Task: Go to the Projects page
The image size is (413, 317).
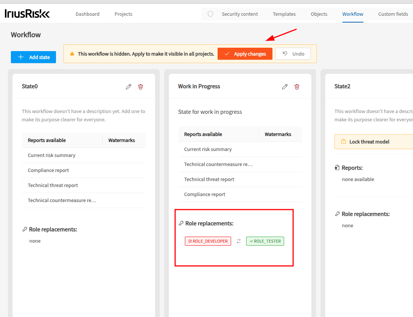Action: 123,14
